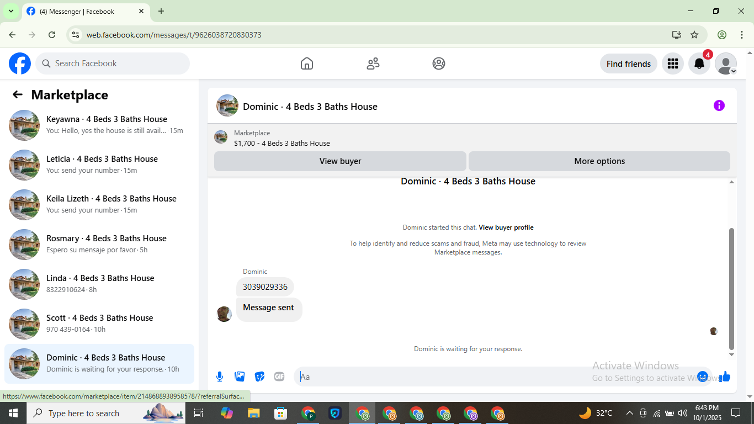Close the Messenger | Facebook tab
Screen dimensions: 754x424
click(141, 11)
